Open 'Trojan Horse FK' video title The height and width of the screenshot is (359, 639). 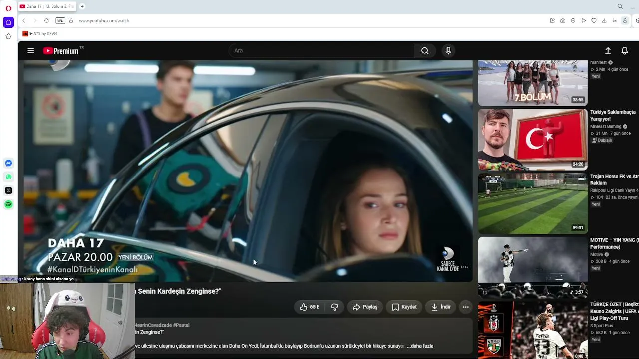pos(614,179)
